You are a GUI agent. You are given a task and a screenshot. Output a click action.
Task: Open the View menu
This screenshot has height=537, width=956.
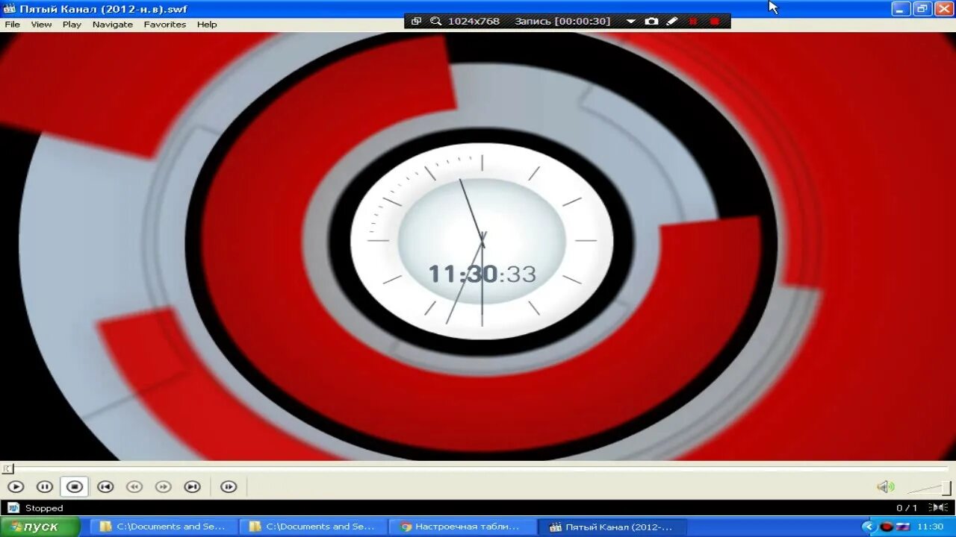click(41, 25)
